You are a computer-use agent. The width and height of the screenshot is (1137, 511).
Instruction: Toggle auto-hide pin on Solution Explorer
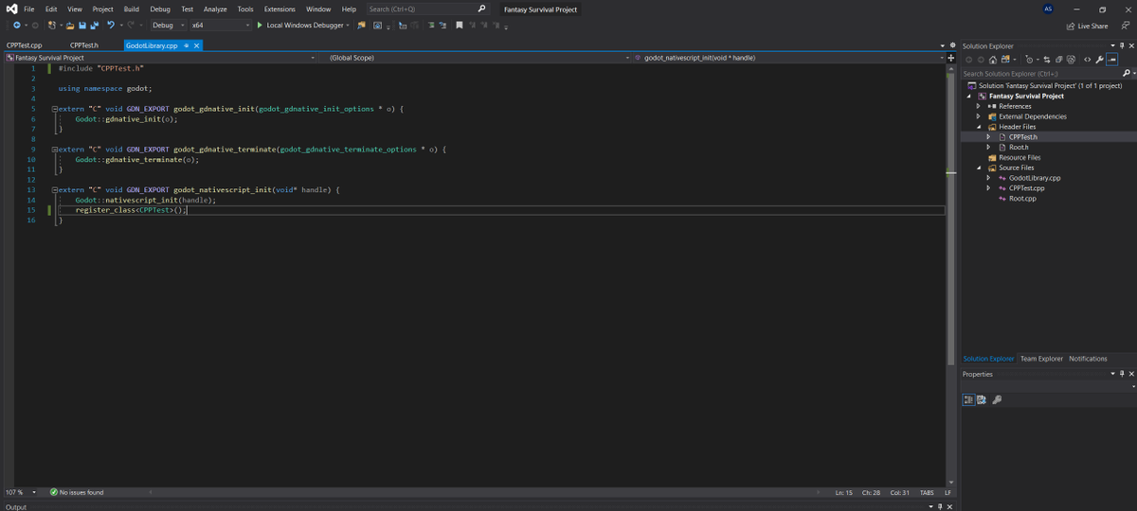(x=1122, y=45)
